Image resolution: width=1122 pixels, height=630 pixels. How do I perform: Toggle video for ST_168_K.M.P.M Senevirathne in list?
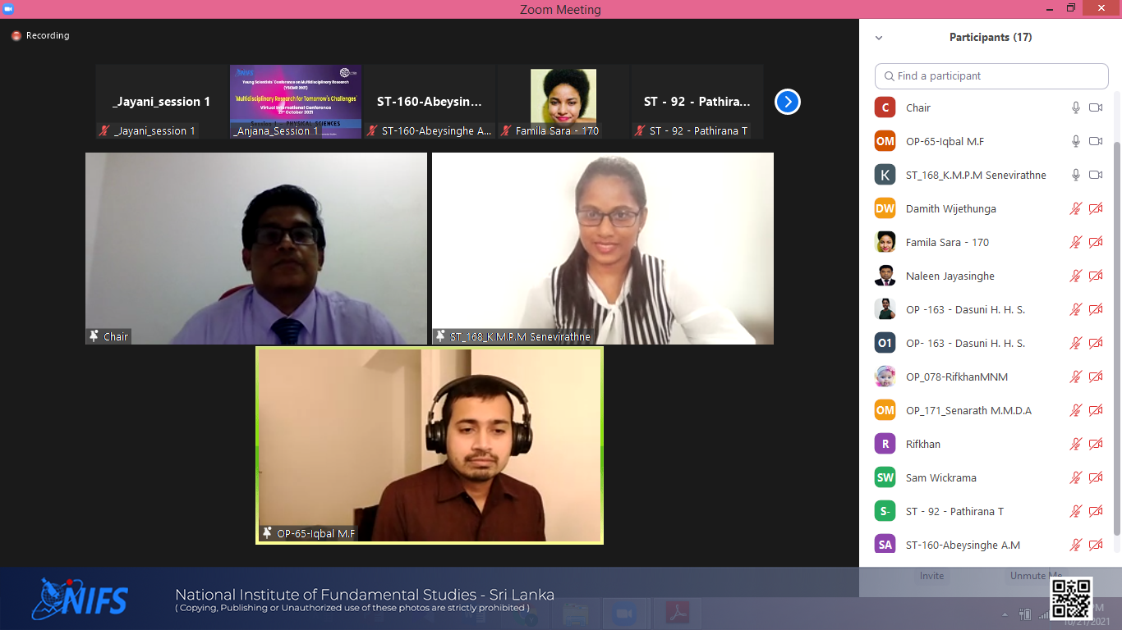(1095, 175)
